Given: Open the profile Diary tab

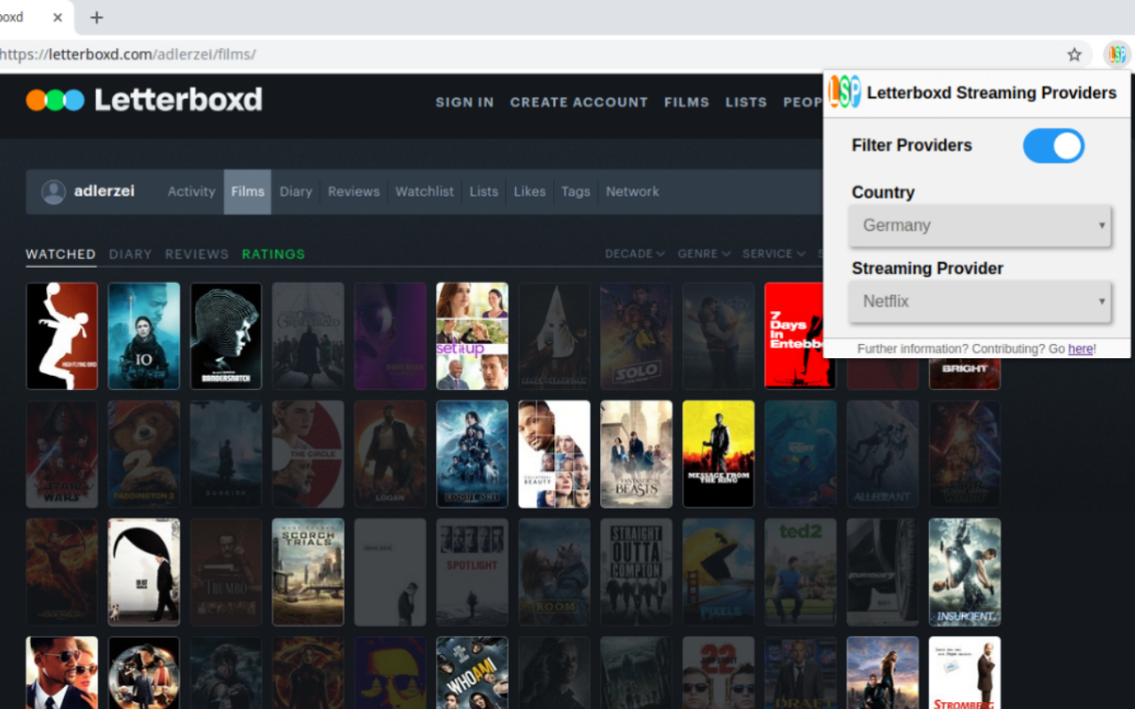Looking at the screenshot, I should point(296,191).
